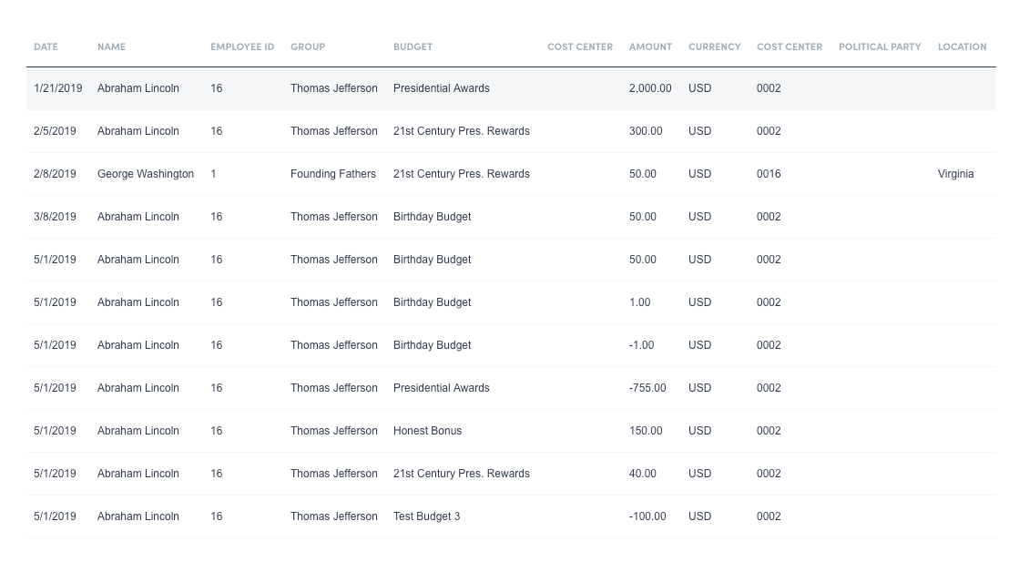Sort the table by the LOCATION column

point(962,46)
